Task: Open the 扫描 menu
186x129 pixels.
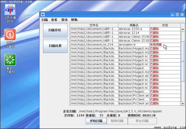Action: [x=45, y=20]
